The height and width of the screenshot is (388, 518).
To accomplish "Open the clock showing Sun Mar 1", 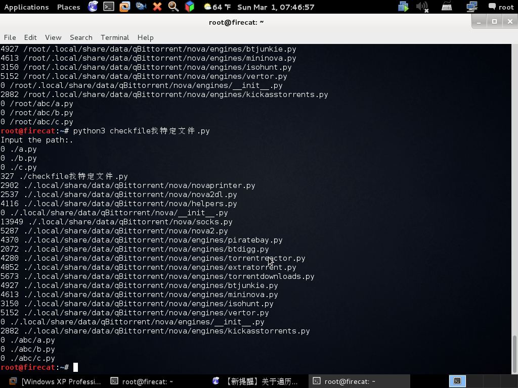I will (x=274, y=7).
